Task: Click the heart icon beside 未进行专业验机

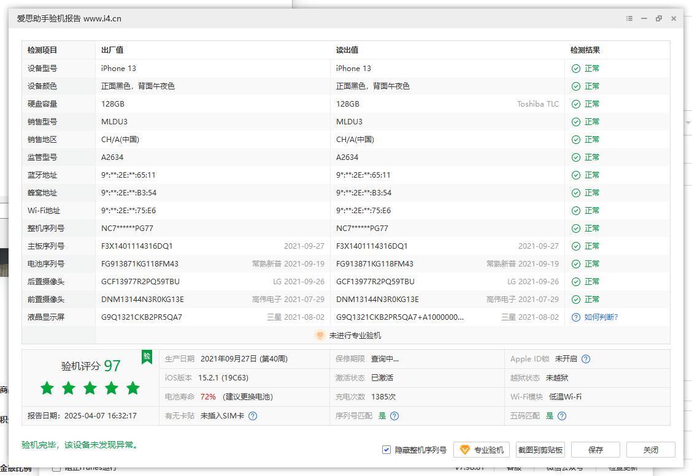Action: click(x=320, y=335)
